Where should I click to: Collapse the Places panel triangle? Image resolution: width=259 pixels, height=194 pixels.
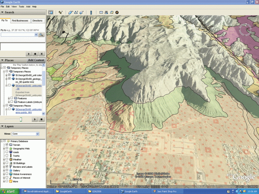(x=2, y=60)
